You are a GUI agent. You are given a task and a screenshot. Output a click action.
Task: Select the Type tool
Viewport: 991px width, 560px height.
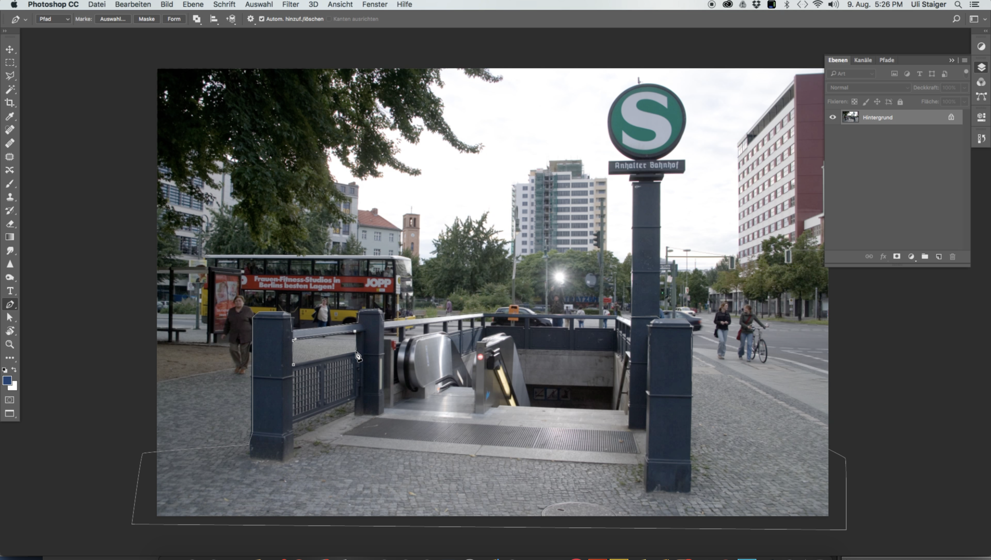click(10, 291)
